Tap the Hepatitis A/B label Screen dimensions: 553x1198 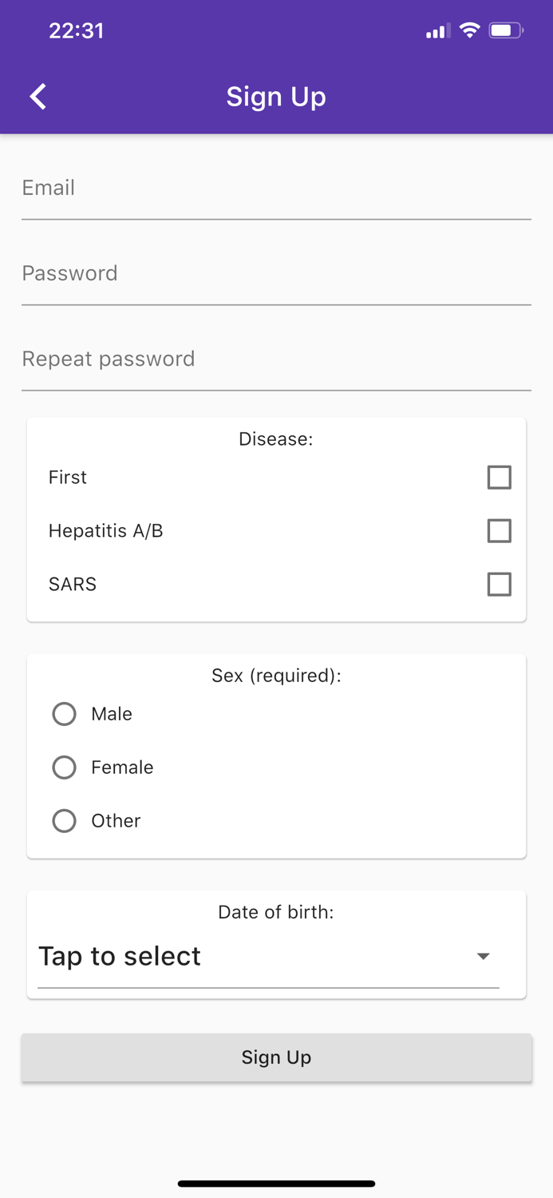pos(106,531)
